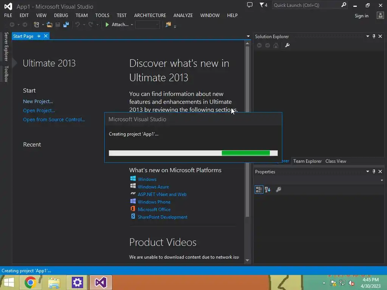This screenshot has height=290, width=387.
Task: Open the ASP.NET vNext and Web link
Action: point(162,194)
